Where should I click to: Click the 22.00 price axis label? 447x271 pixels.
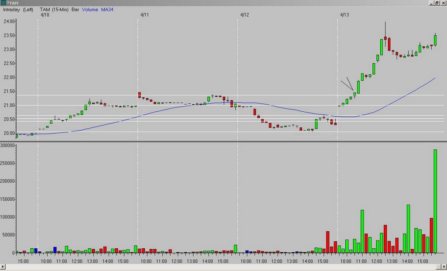[x=9, y=77]
